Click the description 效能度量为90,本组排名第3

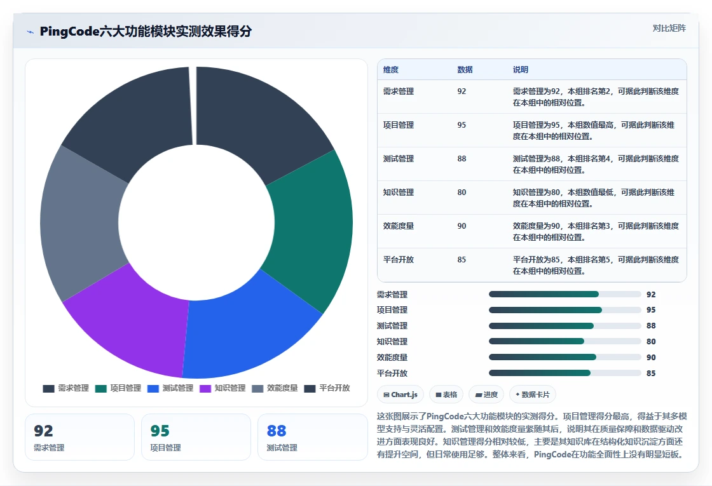pos(596,231)
